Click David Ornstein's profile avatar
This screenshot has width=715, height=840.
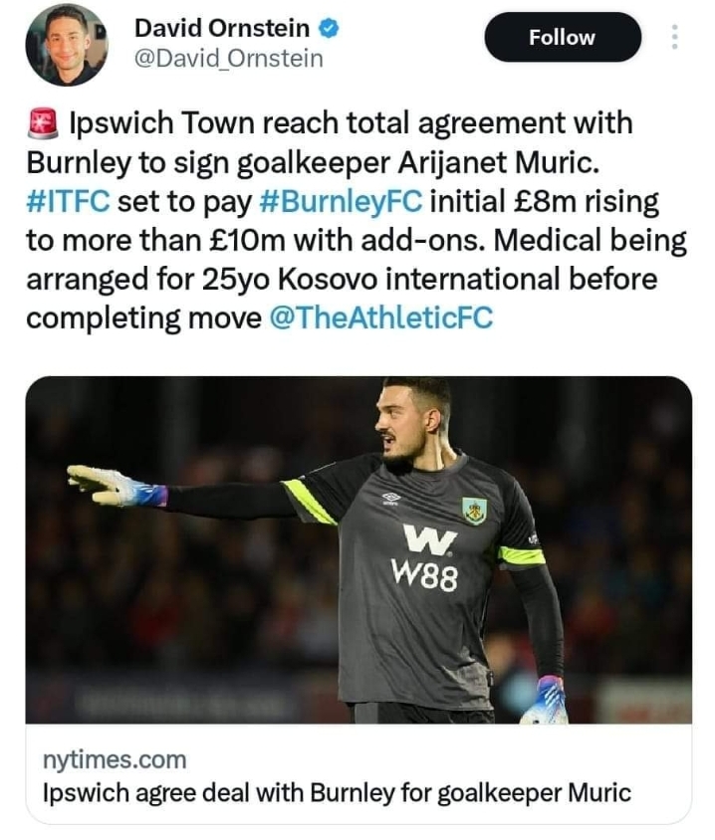[x=67, y=45]
